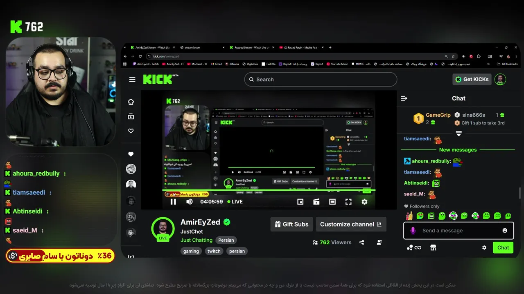Screen dimensions: 524x294
Task: Open Following heart outline icon in sidebar
Action: tap(131, 131)
